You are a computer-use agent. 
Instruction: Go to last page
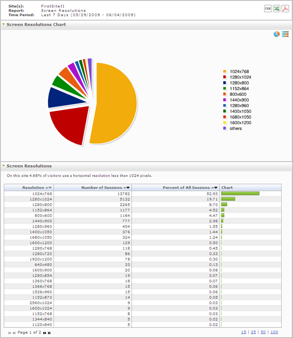[49, 333]
